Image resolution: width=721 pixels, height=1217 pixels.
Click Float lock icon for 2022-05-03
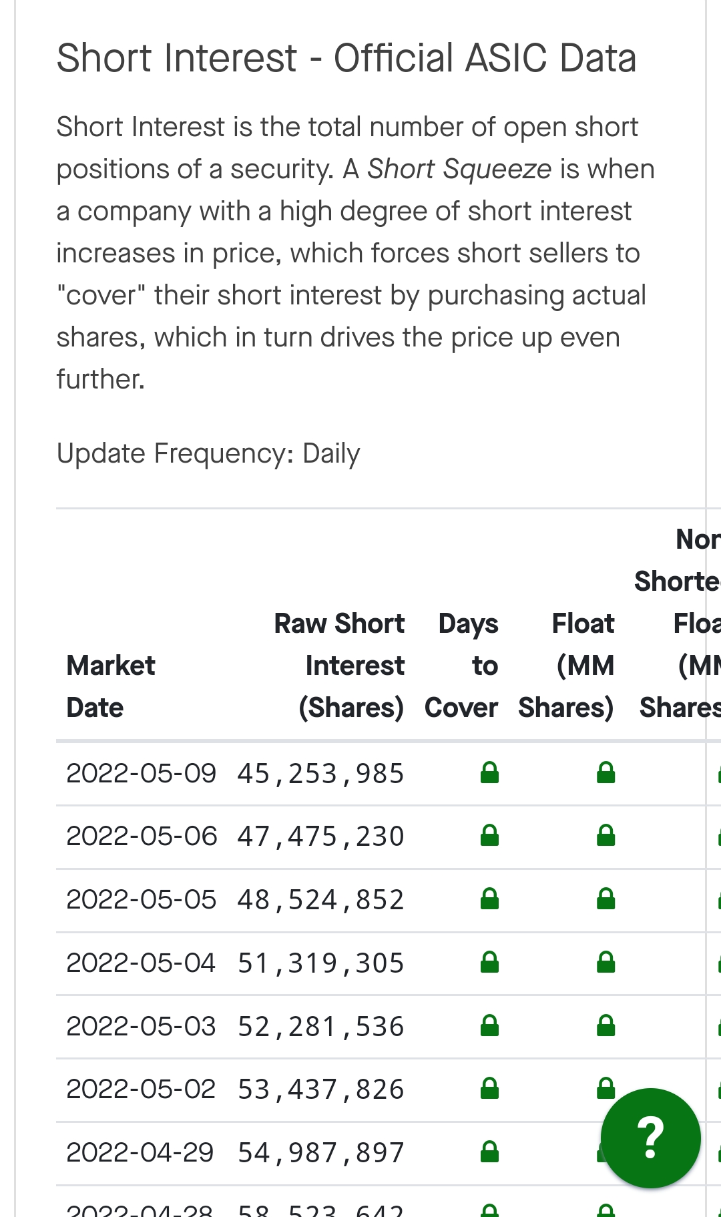click(x=606, y=1025)
